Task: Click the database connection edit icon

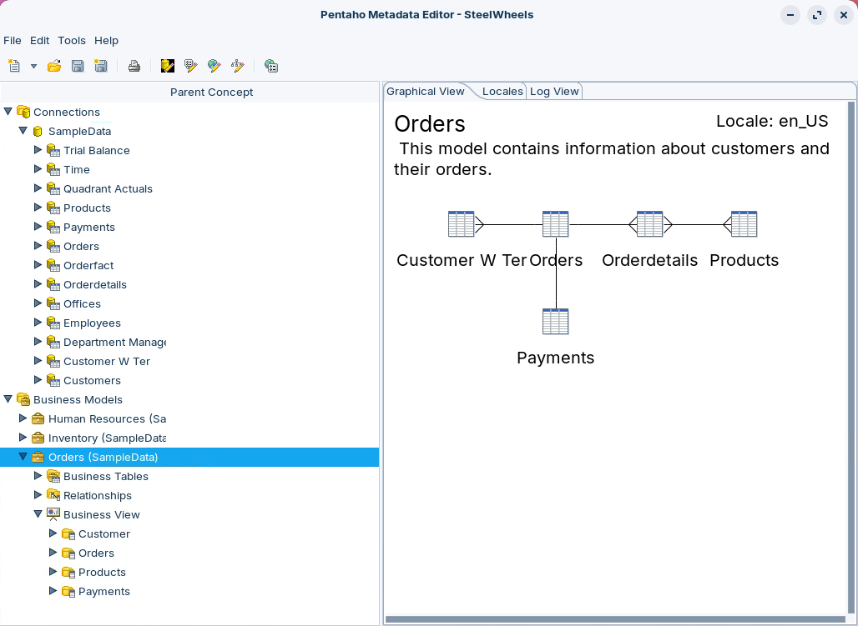Action: point(168,66)
